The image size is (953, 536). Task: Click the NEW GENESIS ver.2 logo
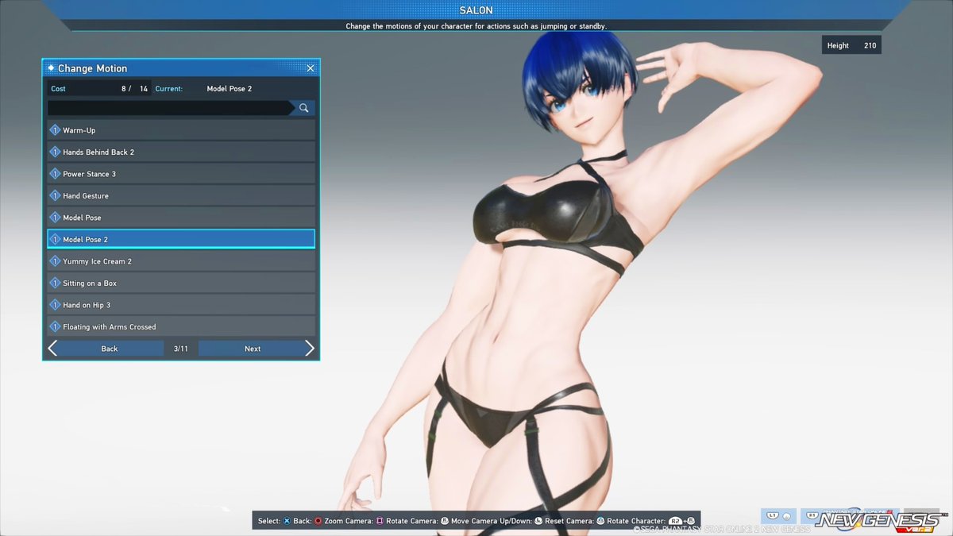coord(866,520)
